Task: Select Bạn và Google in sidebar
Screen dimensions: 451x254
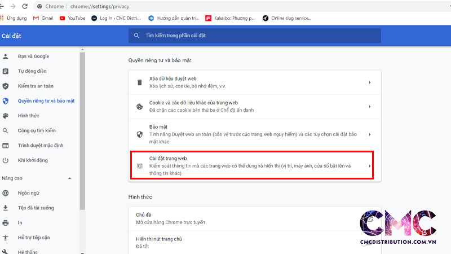Action: point(33,56)
